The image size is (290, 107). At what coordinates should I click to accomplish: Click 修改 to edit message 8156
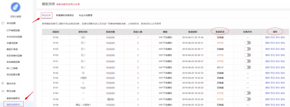[278, 37]
